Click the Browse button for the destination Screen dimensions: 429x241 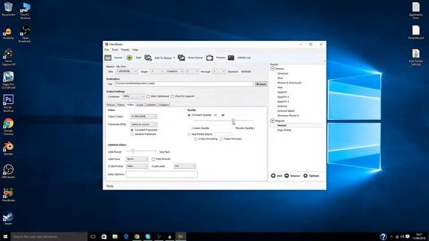point(261,84)
